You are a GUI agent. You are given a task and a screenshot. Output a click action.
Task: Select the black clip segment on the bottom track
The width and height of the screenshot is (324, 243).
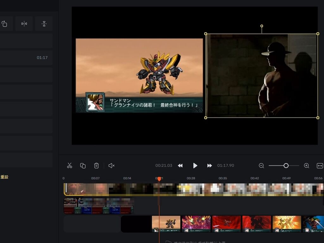[x=136, y=224]
